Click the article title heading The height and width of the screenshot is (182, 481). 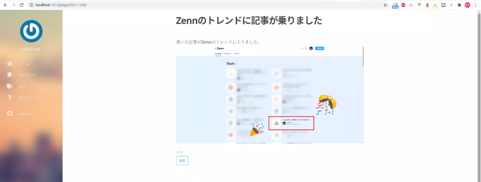pyautogui.click(x=249, y=21)
